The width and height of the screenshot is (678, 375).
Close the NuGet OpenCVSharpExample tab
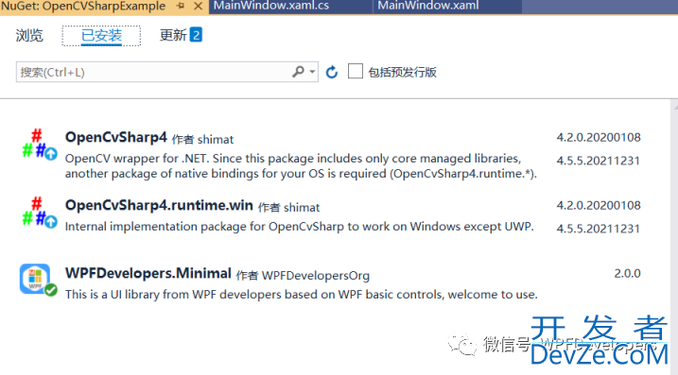[x=198, y=6]
